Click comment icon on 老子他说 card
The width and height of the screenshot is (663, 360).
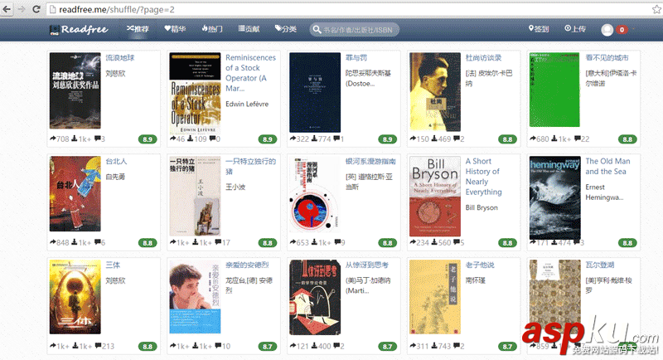[x=457, y=346]
